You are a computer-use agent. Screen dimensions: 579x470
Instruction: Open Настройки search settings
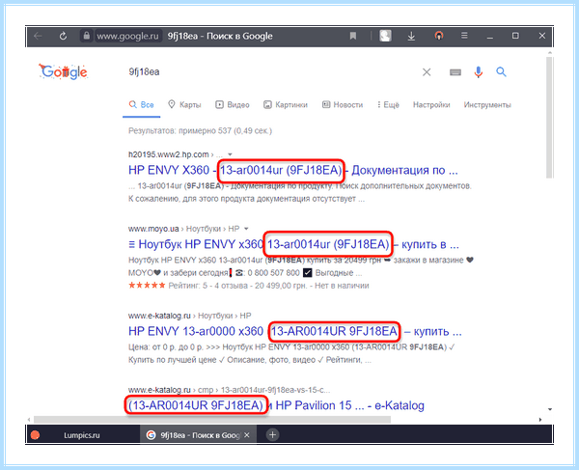(x=431, y=105)
